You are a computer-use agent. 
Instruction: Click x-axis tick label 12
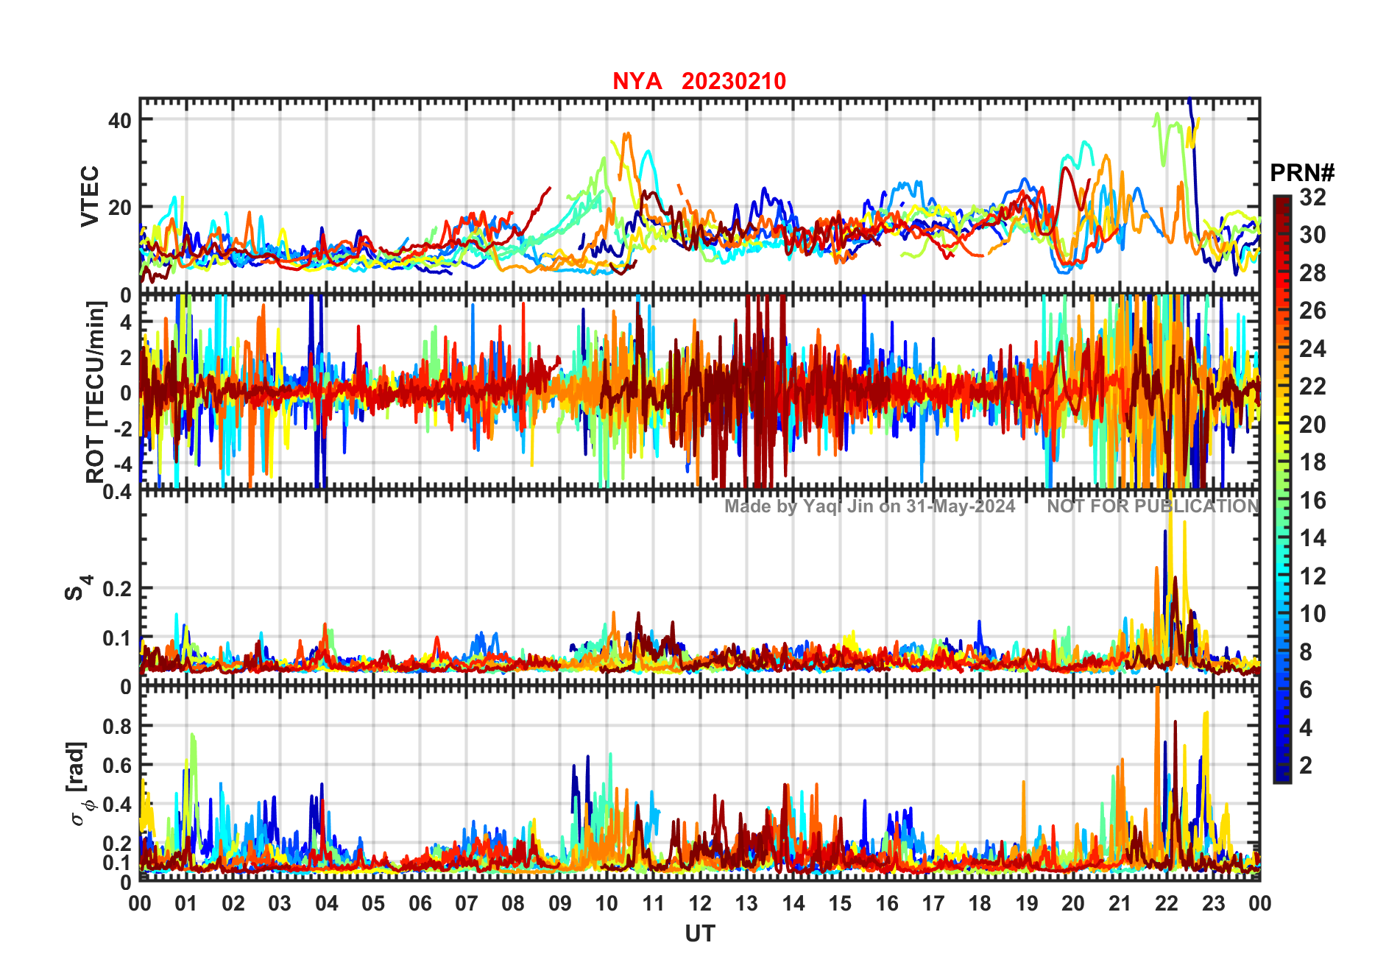click(700, 904)
